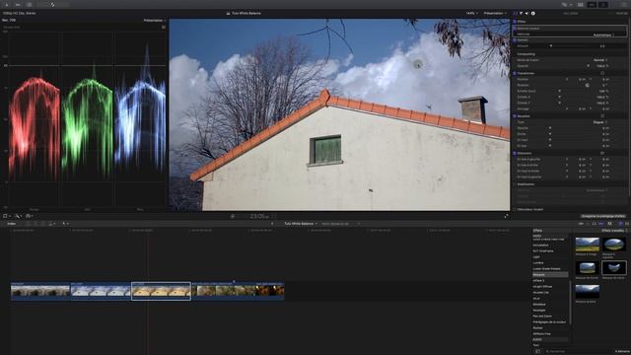Open the video inspector tab icon
The image size is (631, 355).
[515, 13]
